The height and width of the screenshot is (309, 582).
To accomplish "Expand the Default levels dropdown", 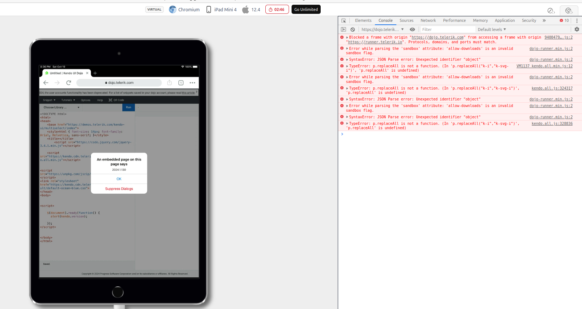I will pyautogui.click(x=492, y=29).
